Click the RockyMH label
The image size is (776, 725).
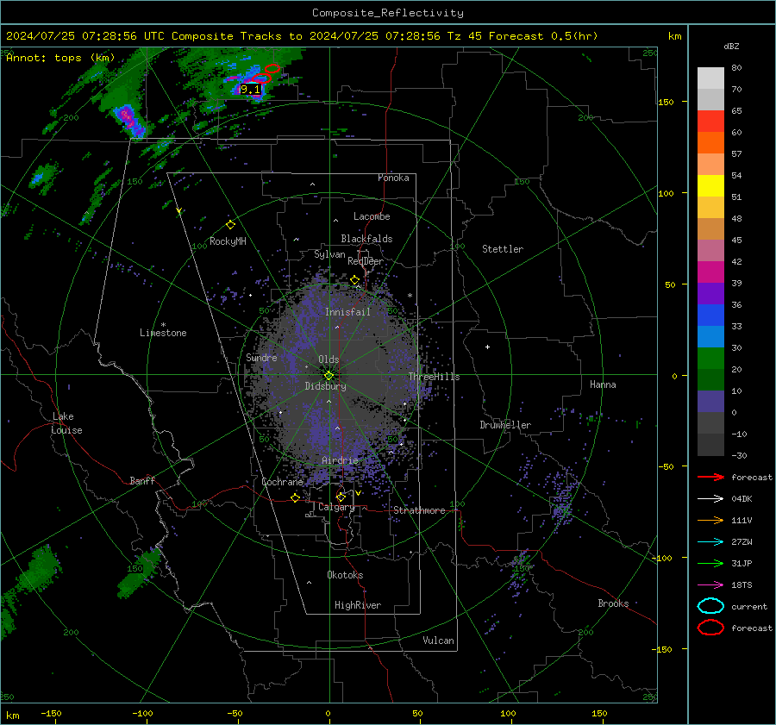(x=228, y=241)
